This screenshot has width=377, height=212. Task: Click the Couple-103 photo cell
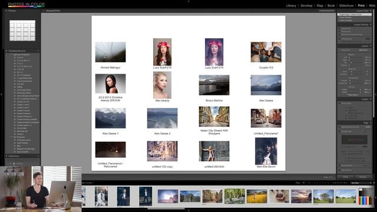[x=266, y=52]
